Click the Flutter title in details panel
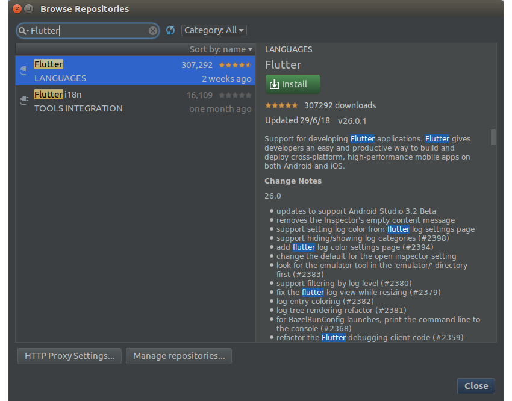 [x=283, y=64]
